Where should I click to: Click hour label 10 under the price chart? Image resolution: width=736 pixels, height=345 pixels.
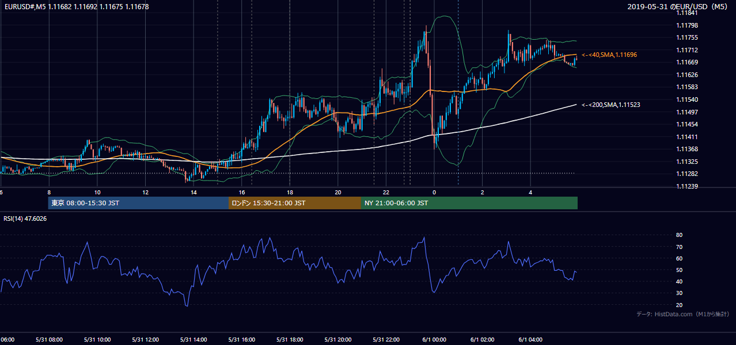(x=97, y=193)
